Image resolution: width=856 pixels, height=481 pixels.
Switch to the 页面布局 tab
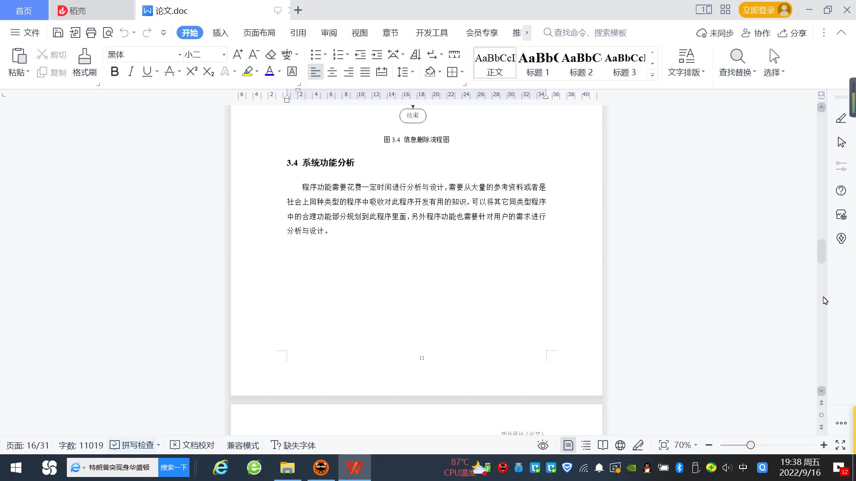click(259, 33)
